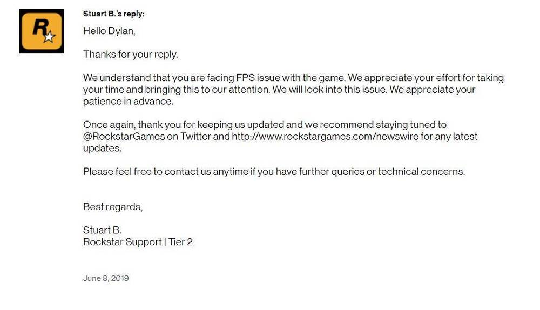Click the "patience in advance." line

(127, 102)
